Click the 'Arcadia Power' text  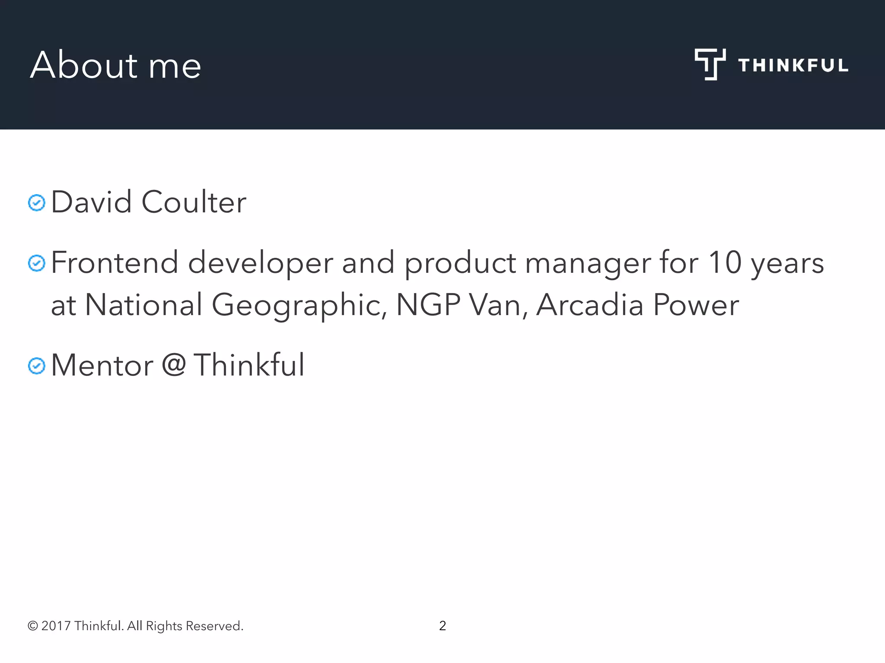coord(637,305)
